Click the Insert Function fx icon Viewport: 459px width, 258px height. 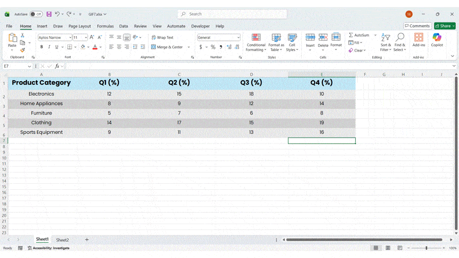57,66
